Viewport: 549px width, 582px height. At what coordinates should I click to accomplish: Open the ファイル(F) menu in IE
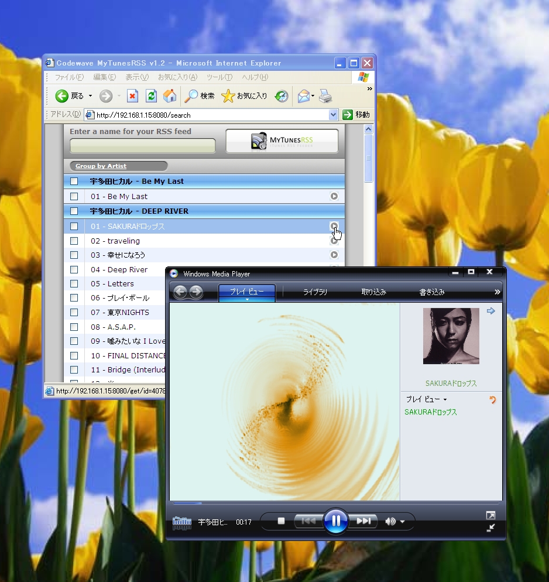point(70,77)
